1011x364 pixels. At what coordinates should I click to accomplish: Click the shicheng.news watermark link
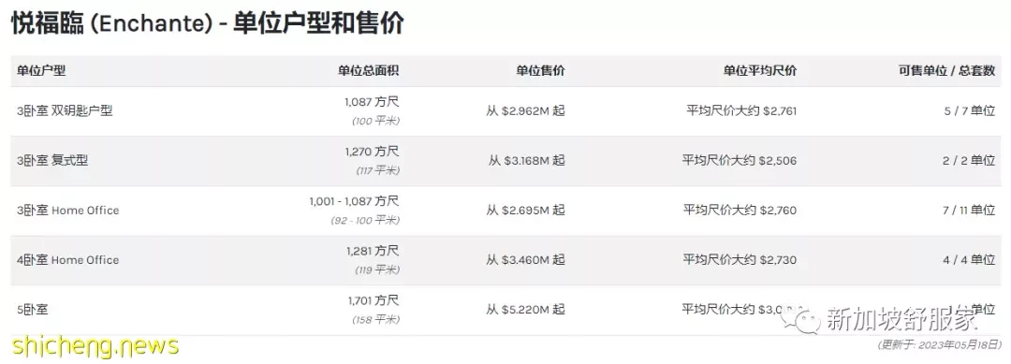[95, 345]
